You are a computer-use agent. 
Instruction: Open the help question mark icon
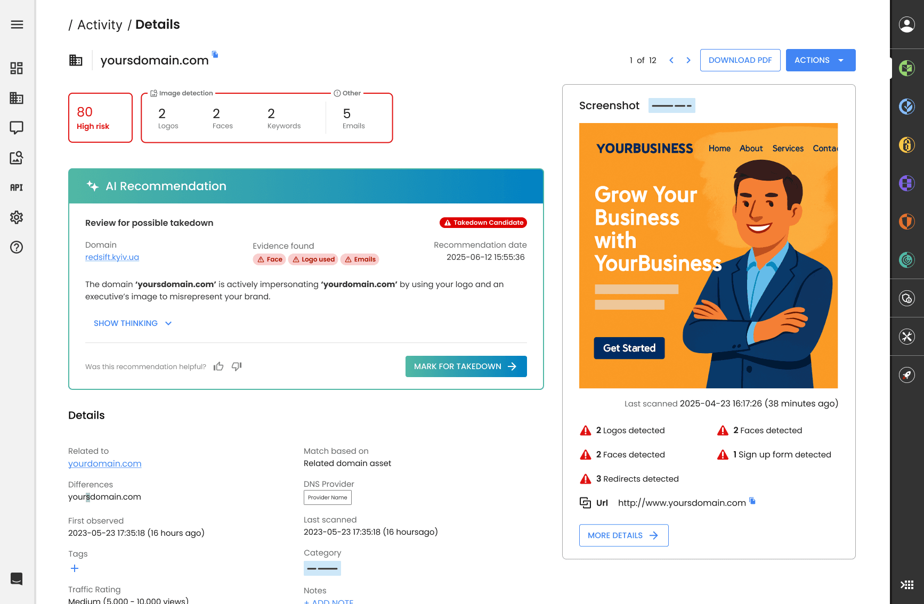pos(17,247)
